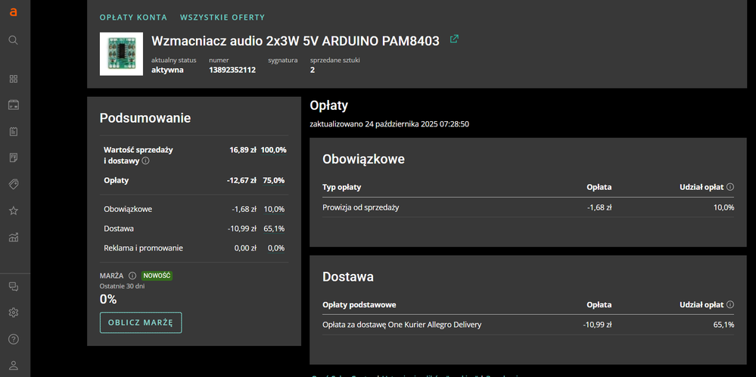Switch to Wszystkie oferty tab
Image resolution: width=756 pixels, height=377 pixels.
222,17
